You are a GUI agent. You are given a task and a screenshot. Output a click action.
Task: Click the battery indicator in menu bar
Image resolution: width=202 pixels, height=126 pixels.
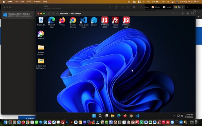pyautogui.click(x=156, y=2)
